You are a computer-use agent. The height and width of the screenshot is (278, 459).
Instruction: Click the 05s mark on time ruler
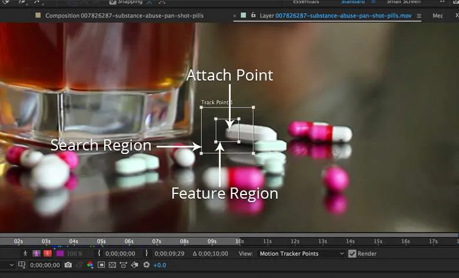click(x=101, y=242)
